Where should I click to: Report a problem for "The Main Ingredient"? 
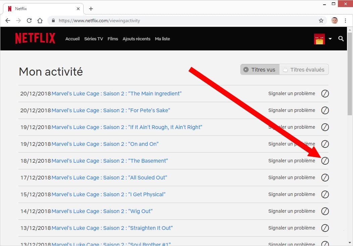tap(292, 93)
